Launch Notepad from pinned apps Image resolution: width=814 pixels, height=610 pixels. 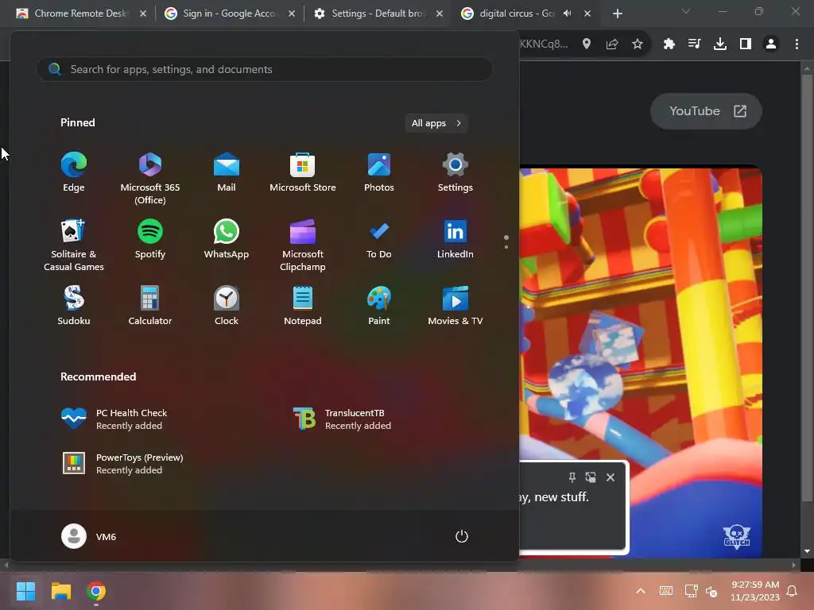[x=303, y=306]
